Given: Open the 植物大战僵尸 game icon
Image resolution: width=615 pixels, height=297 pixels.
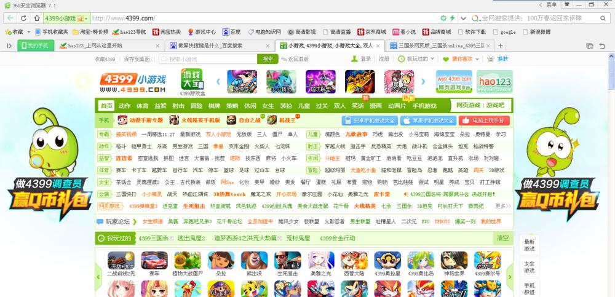Looking at the screenshot, I should click(x=188, y=261).
